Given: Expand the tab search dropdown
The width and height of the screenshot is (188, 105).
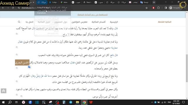Looking at the screenshot, I should click(x=166, y=2).
